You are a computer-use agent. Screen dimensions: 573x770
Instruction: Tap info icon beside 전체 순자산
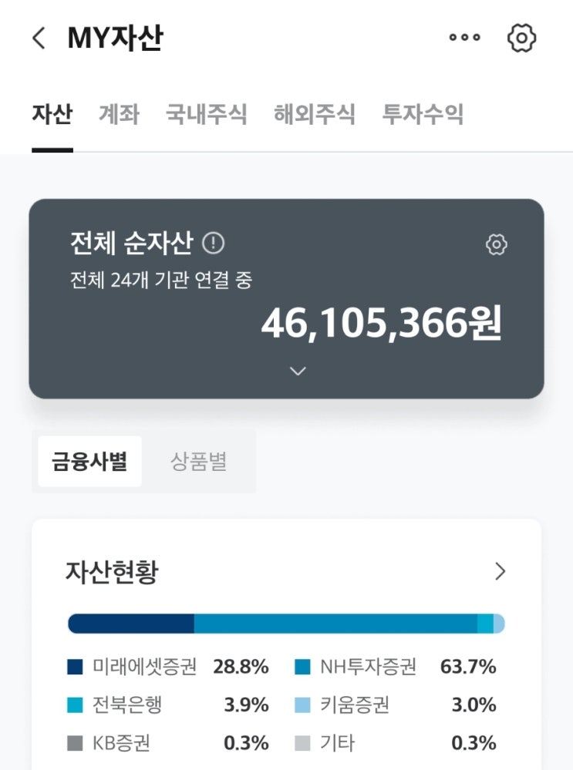213,244
